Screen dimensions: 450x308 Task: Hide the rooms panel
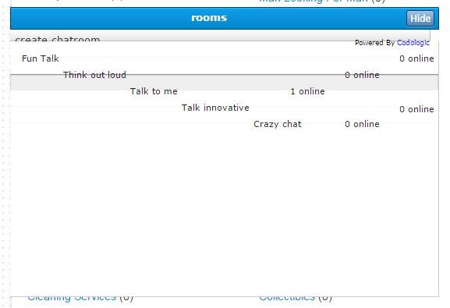tap(420, 19)
